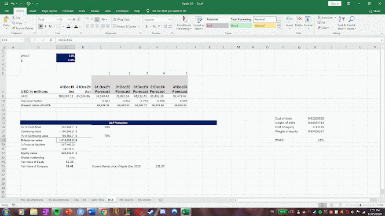The width and height of the screenshot is (385, 216).
Task: Toggle Bold formatting
Action: pyautogui.click(x=41, y=26)
